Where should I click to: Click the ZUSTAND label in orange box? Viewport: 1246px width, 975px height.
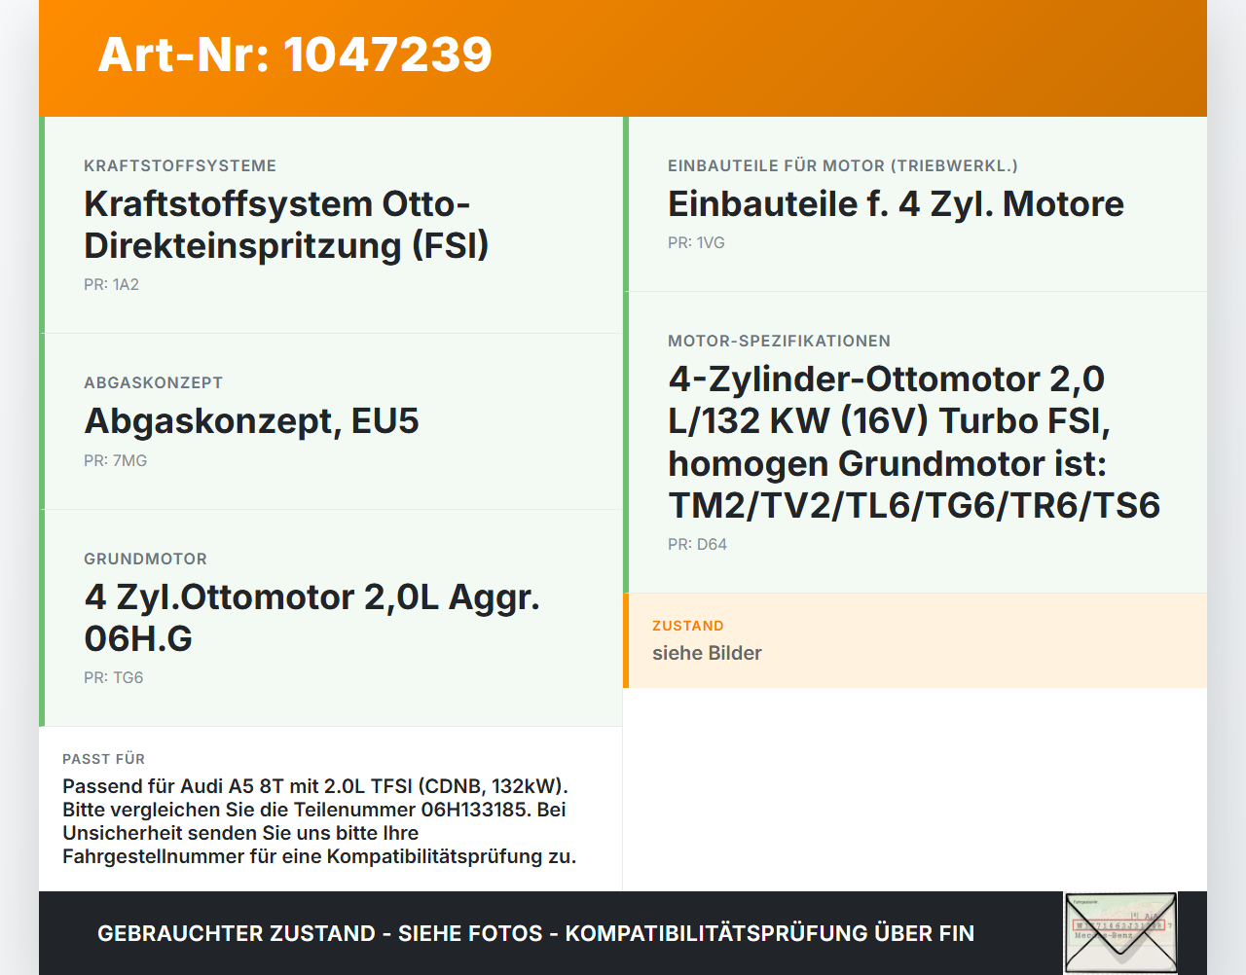(687, 626)
